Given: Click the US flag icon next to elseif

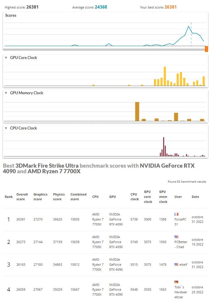Looking at the screenshot, I should coord(176,264).
